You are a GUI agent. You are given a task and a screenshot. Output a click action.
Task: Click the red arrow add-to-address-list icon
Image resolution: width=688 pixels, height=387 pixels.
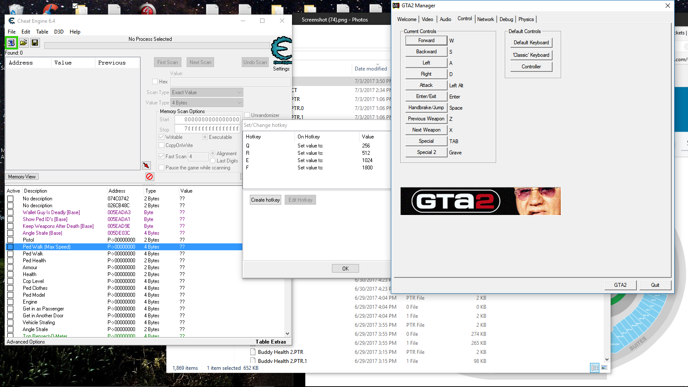[146, 166]
